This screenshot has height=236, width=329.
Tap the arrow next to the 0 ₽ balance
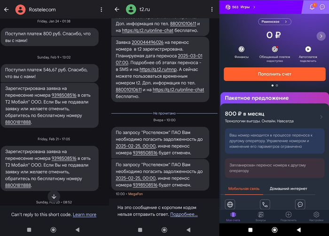321,36
